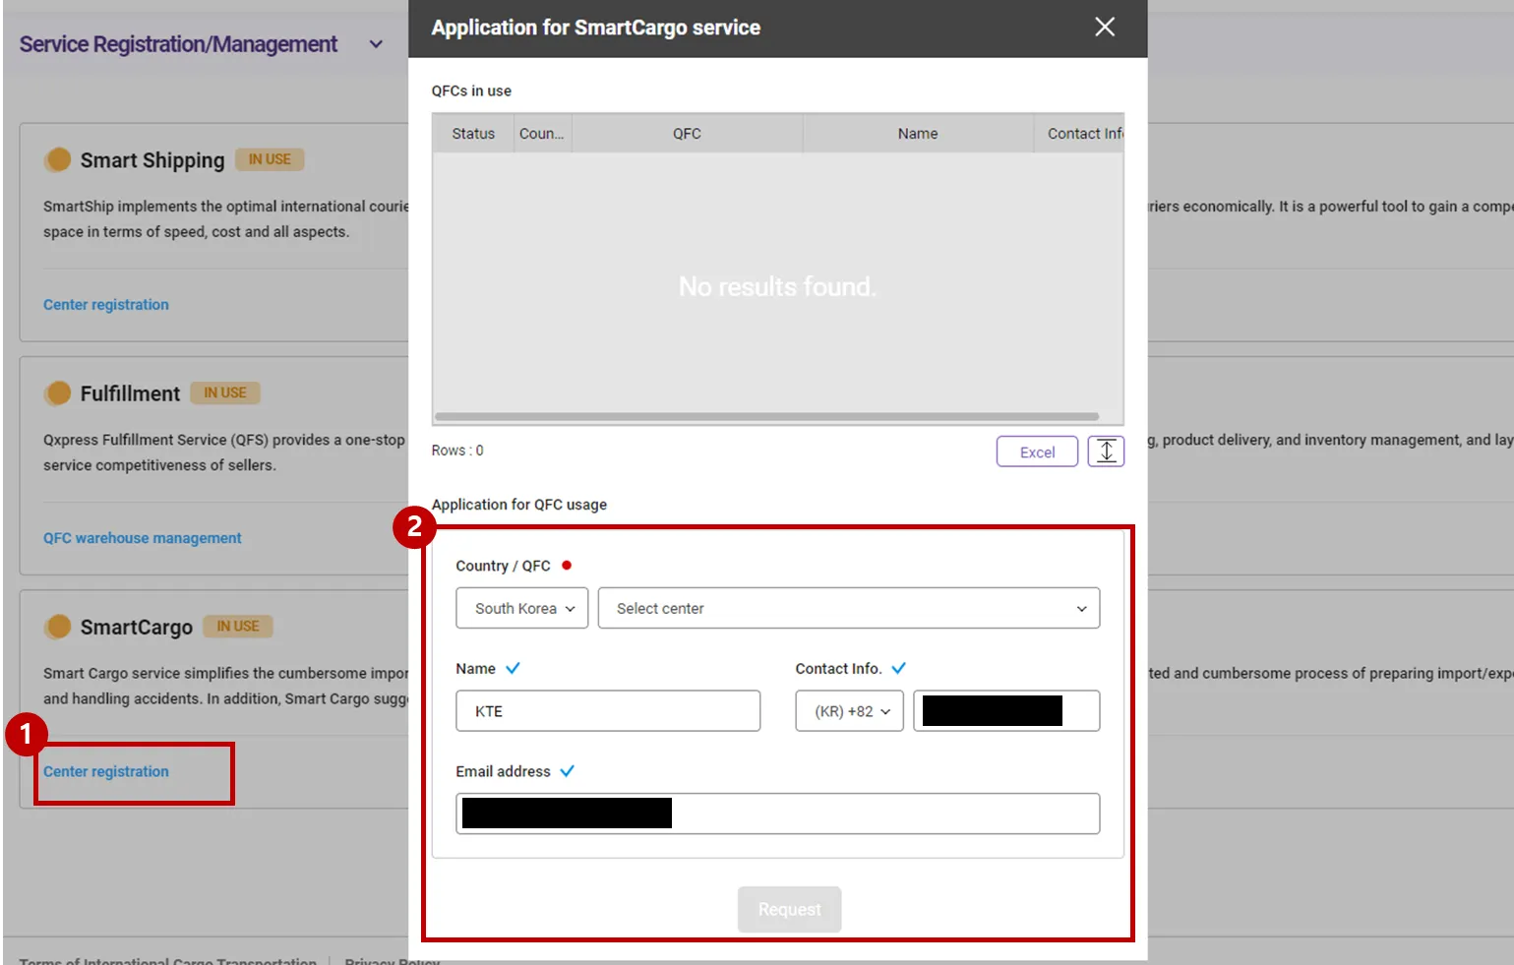Viewport: 1514px width, 965px height.
Task: Click the Name column header in table
Action: 918,134
